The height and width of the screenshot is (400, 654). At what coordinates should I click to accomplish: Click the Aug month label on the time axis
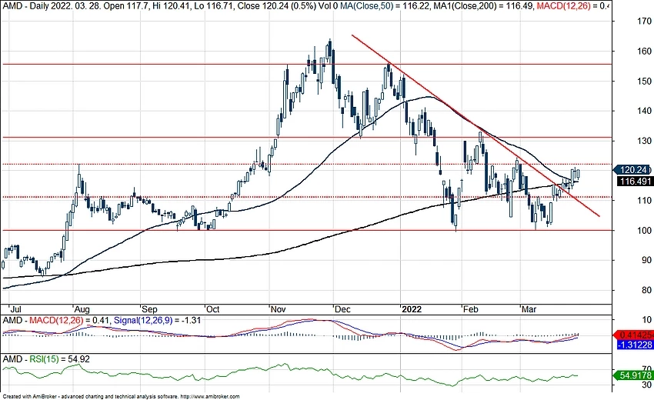click(x=82, y=309)
